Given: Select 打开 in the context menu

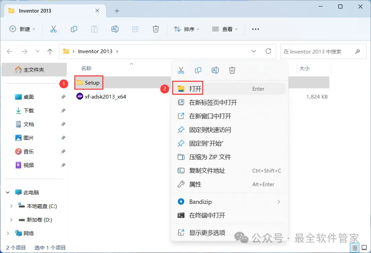Looking at the screenshot, I should (229, 89).
